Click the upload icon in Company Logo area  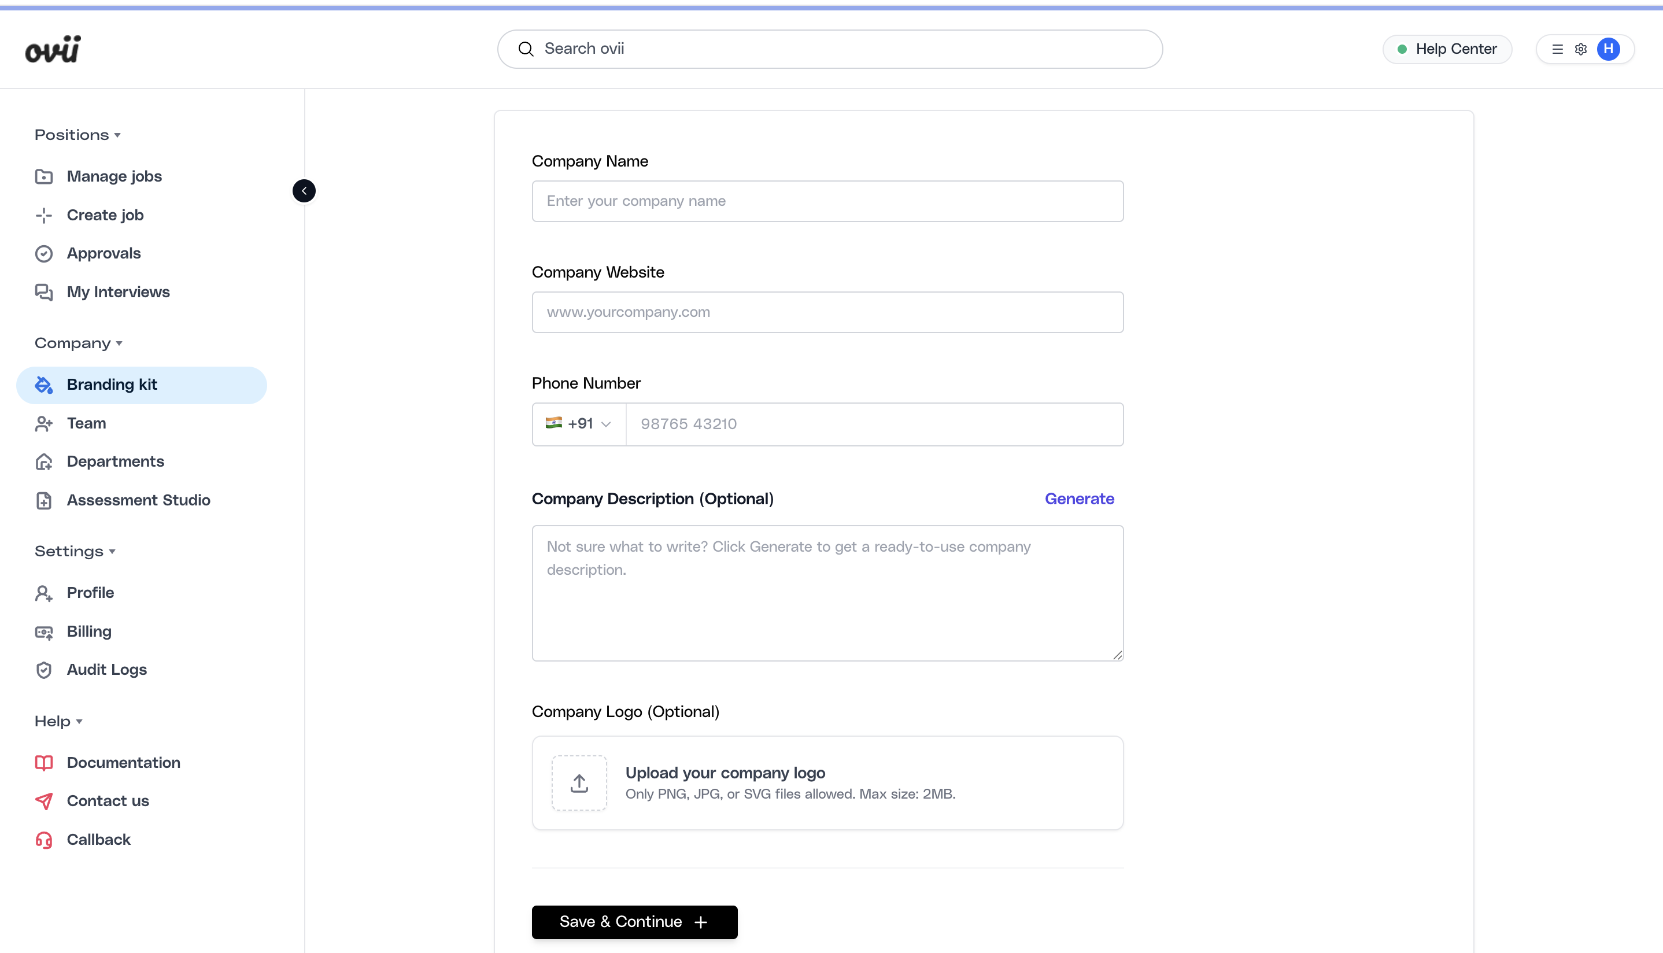point(579,783)
